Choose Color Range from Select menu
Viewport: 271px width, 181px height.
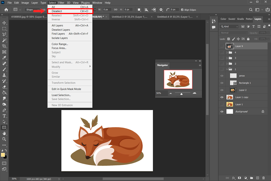pyautogui.click(x=70, y=44)
